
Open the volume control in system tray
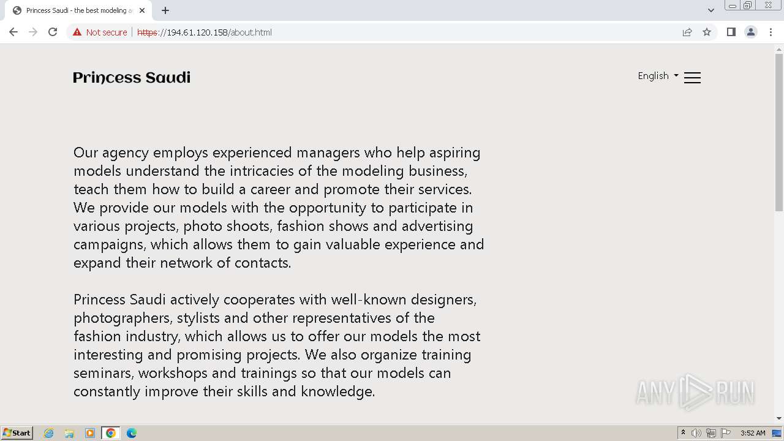click(696, 433)
